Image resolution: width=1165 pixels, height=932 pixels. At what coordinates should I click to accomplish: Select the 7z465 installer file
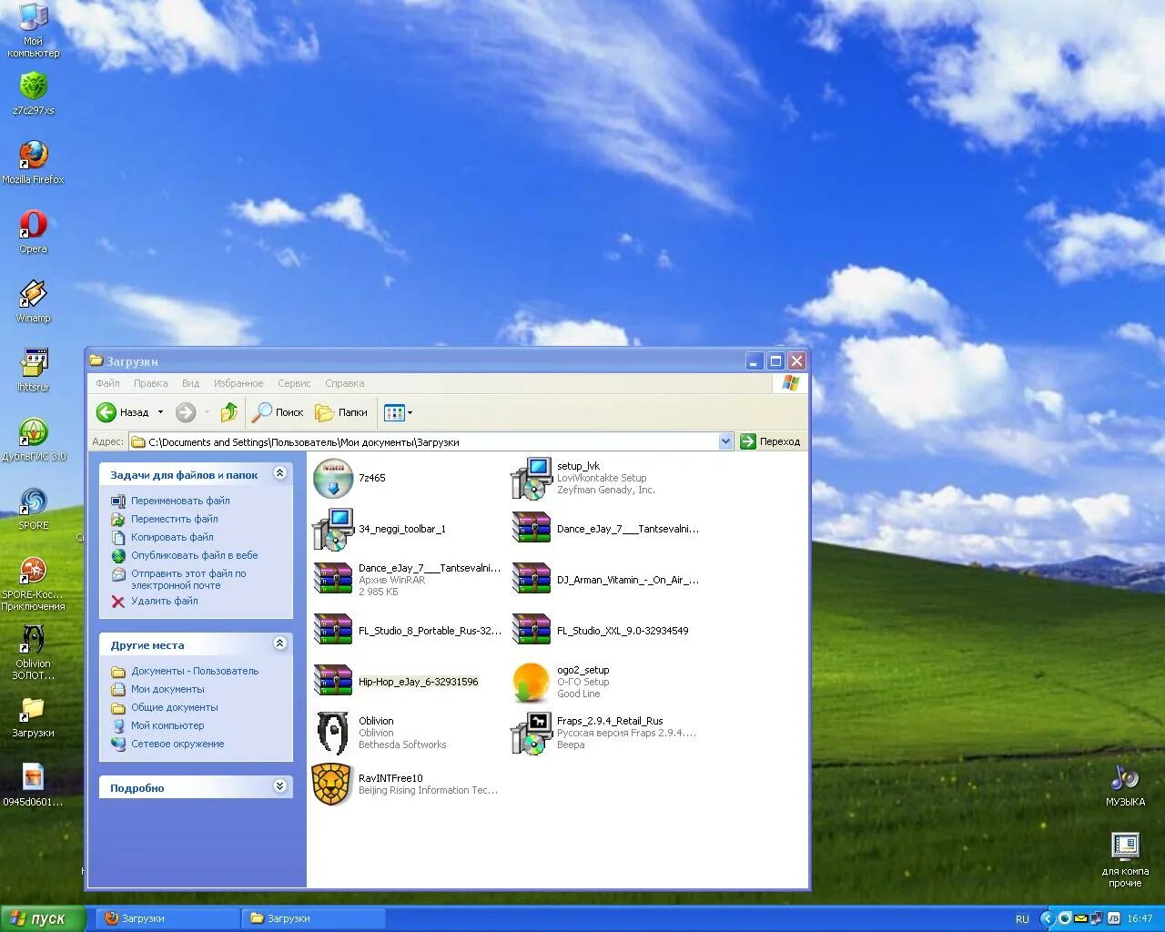point(349,478)
